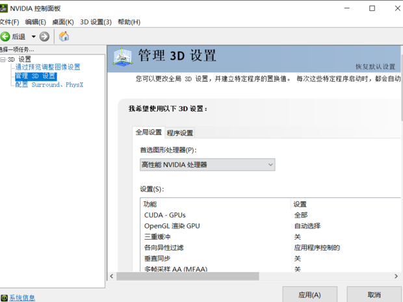Select the 各向异性过滤 row
The width and height of the screenshot is (403, 302).
(x=270, y=248)
